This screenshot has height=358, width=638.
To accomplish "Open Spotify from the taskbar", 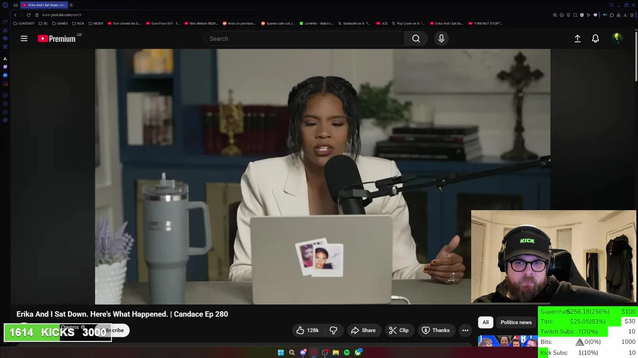I will tap(346, 353).
